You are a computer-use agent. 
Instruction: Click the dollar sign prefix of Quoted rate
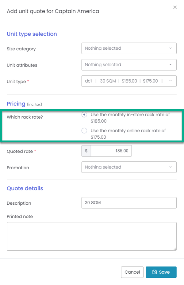[86, 151]
